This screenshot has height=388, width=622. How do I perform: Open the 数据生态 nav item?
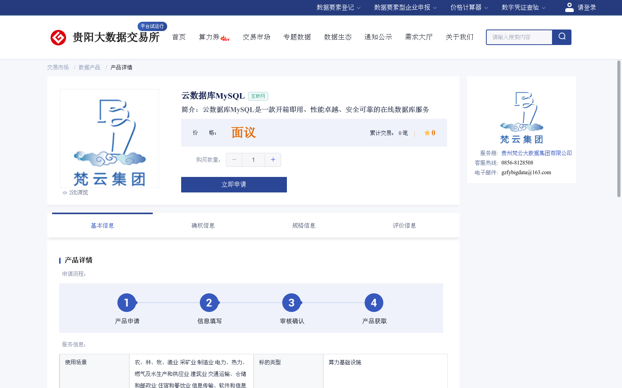tap(338, 37)
